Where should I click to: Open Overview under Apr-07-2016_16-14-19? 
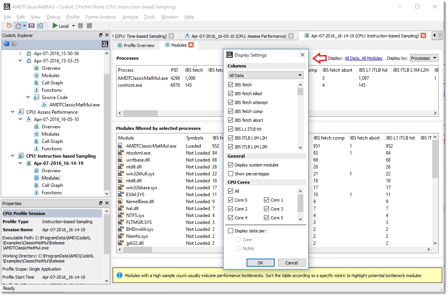(51, 171)
